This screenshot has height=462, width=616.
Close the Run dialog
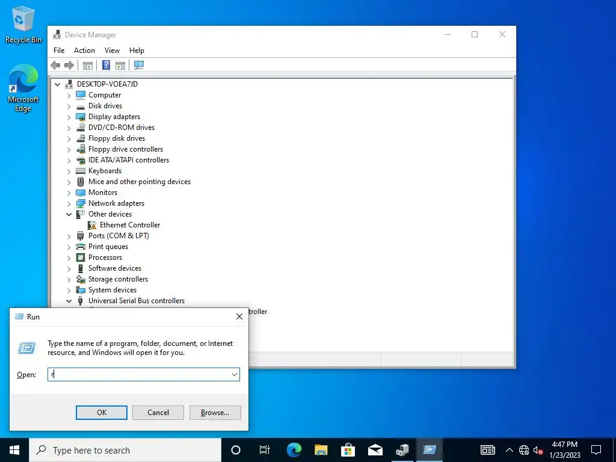pos(239,316)
